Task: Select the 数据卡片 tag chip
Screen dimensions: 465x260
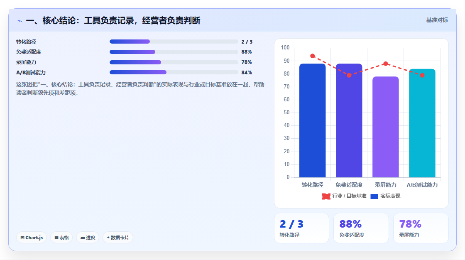Action: [118, 238]
